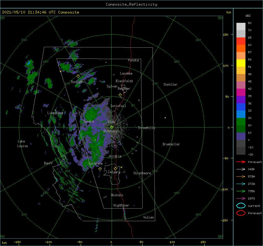Click the cyan current ellipse in the legend
This screenshot has height=246, width=263.
pos(241,206)
